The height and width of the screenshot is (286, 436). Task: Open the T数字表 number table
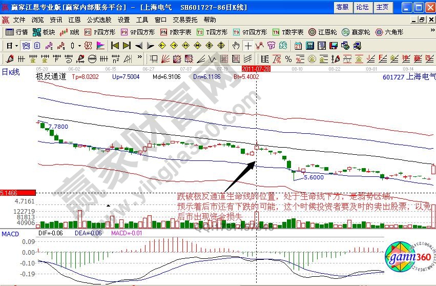[x=288, y=32]
